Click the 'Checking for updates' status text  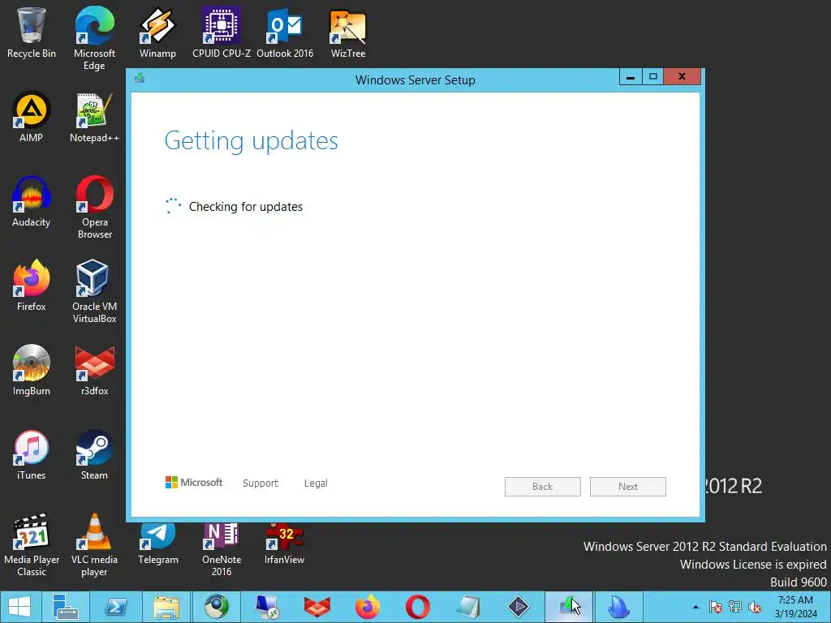point(246,207)
